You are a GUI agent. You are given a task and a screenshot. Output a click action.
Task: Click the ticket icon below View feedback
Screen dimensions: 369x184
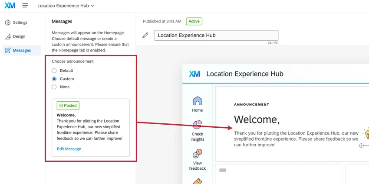(x=198, y=181)
